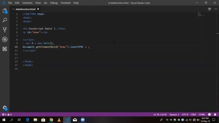Open the Search view in activity bar
This screenshot has width=219, height=123.
click(5, 20)
